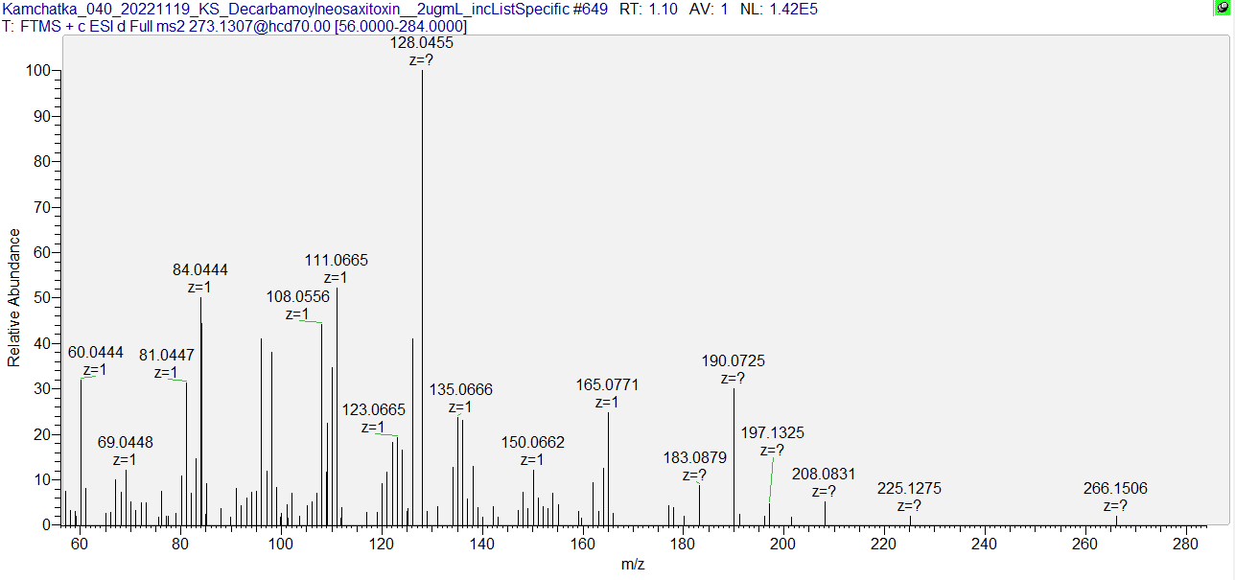1235x580 pixels.
Task: Click the 81.0447 peak label
Action: coord(166,355)
